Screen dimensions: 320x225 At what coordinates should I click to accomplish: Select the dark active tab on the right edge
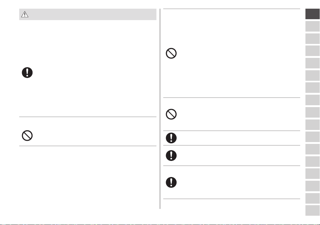[x=313, y=14]
